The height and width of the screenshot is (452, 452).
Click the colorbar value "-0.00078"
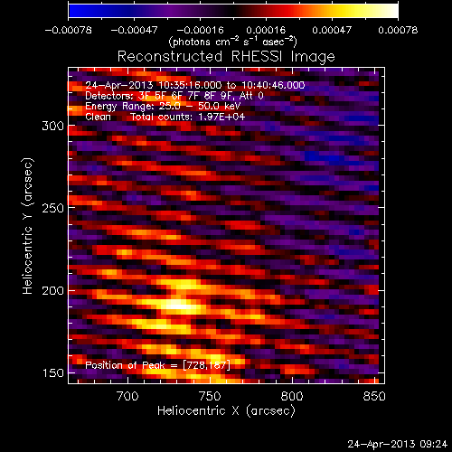68,30
